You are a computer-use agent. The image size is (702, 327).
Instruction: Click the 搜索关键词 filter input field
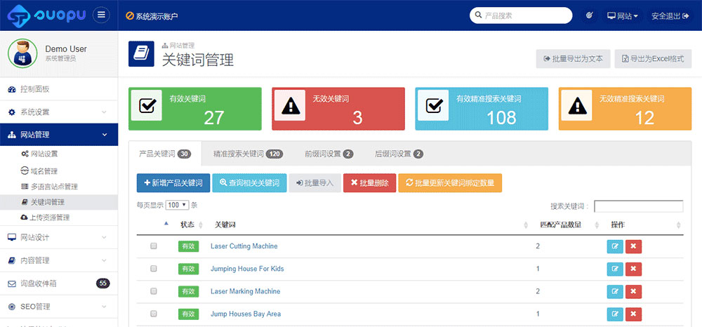click(638, 206)
